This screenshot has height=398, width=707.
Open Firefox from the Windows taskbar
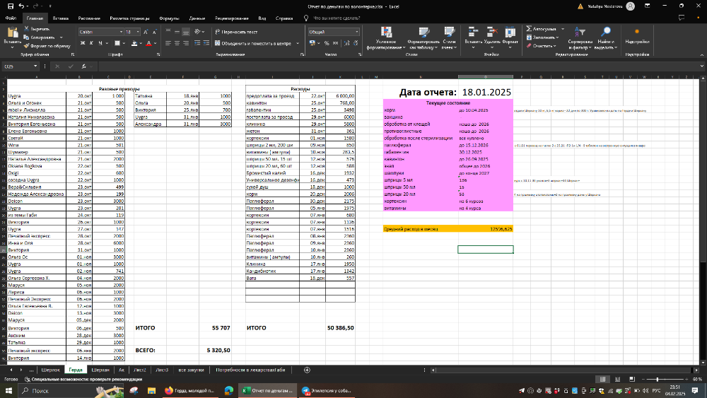coord(168,390)
